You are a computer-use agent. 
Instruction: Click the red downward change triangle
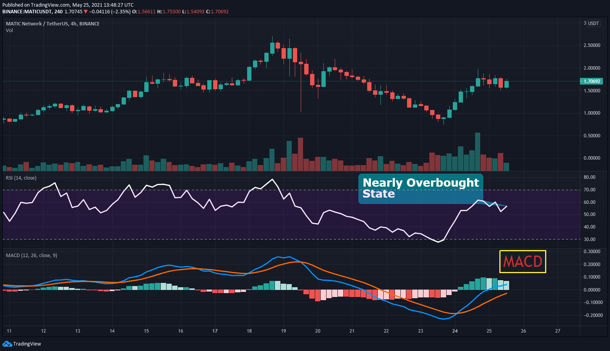85,11
